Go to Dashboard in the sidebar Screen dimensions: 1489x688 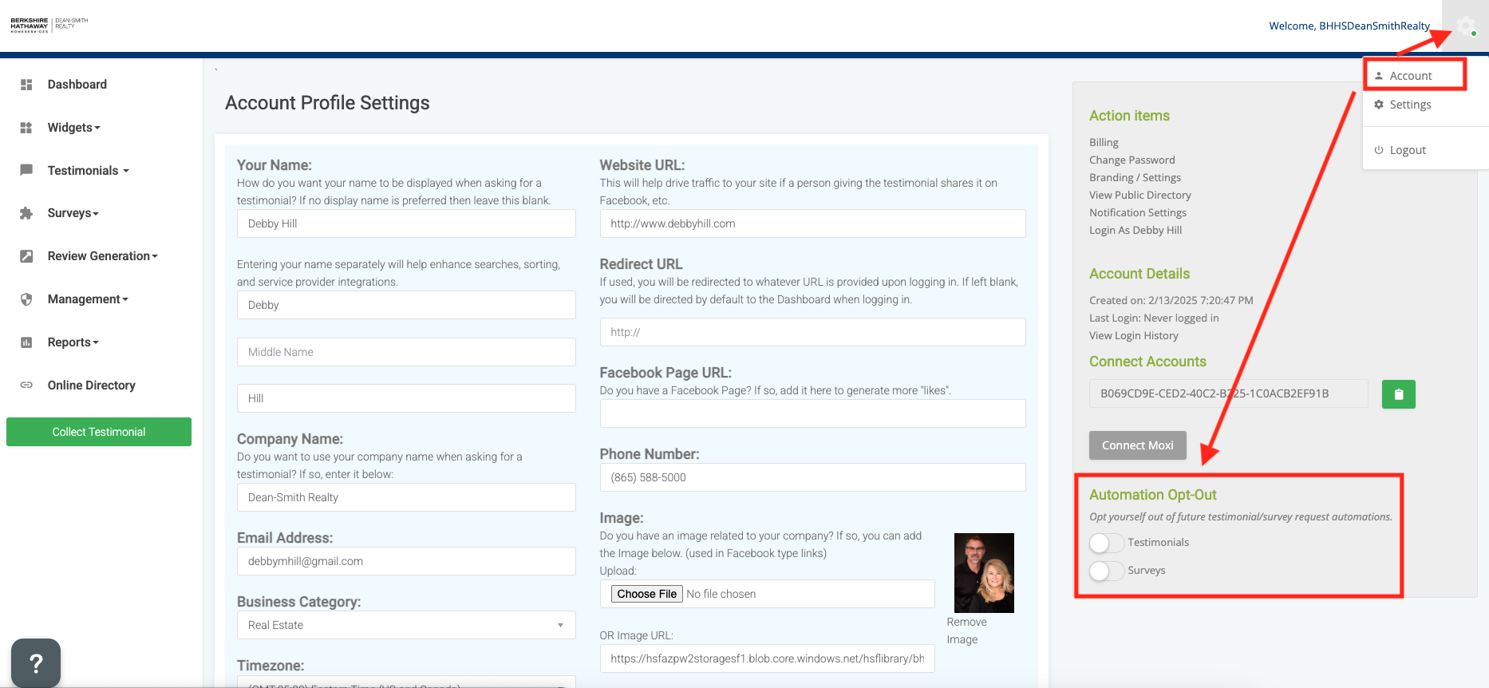[77, 85]
